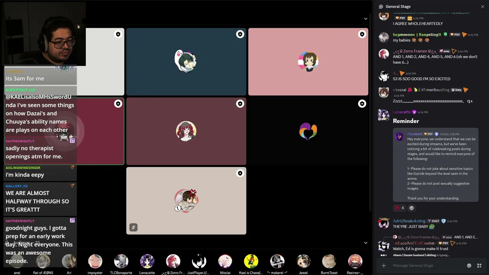Click the "Reminder" heading in Lenacatte's message
Viewport: 489px width, 275px height.
point(406,121)
